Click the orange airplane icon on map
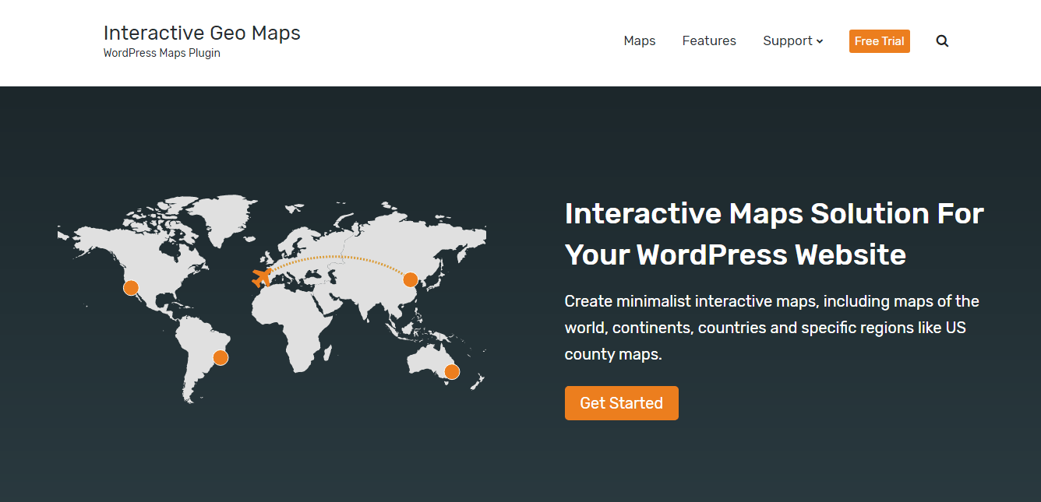The image size is (1041, 502). click(x=262, y=277)
